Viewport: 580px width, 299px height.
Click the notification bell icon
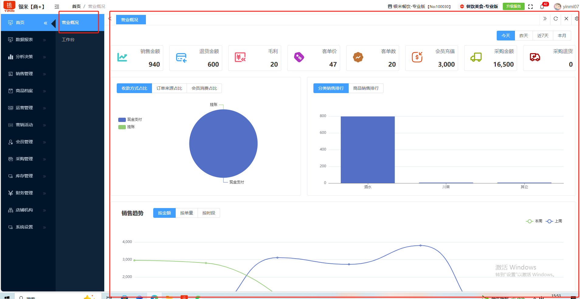(x=542, y=7)
